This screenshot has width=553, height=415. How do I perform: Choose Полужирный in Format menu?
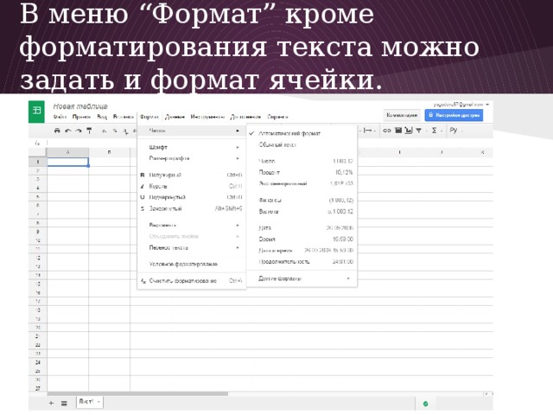(x=192, y=175)
